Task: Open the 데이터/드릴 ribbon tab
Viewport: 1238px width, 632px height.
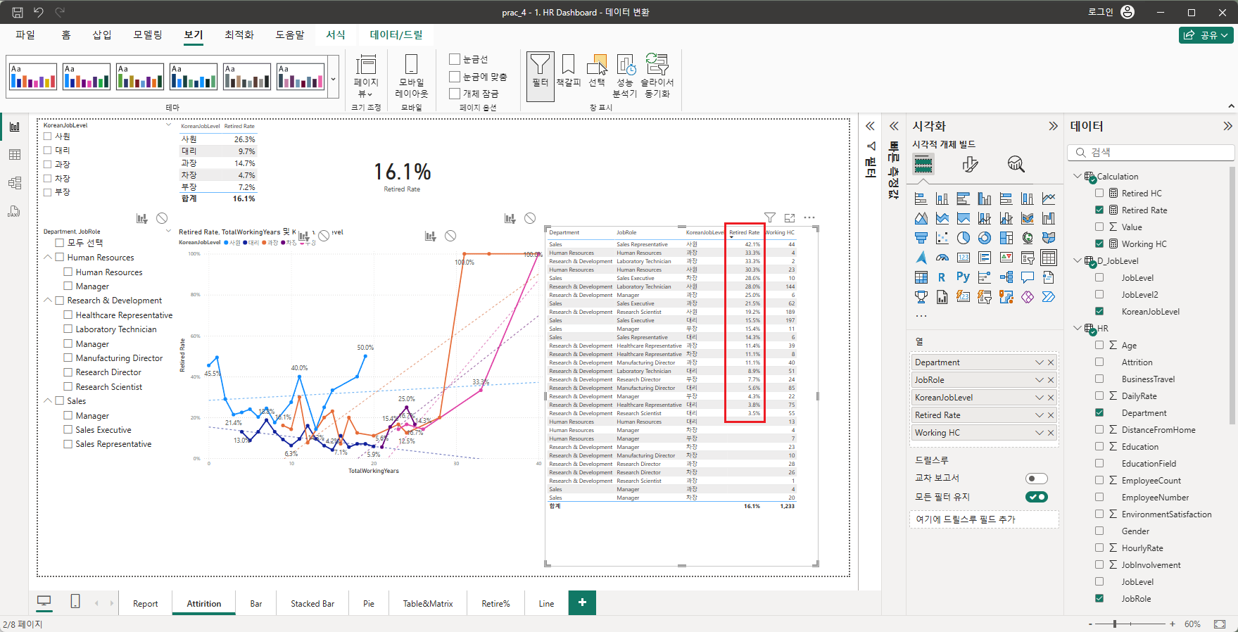Action: point(396,34)
